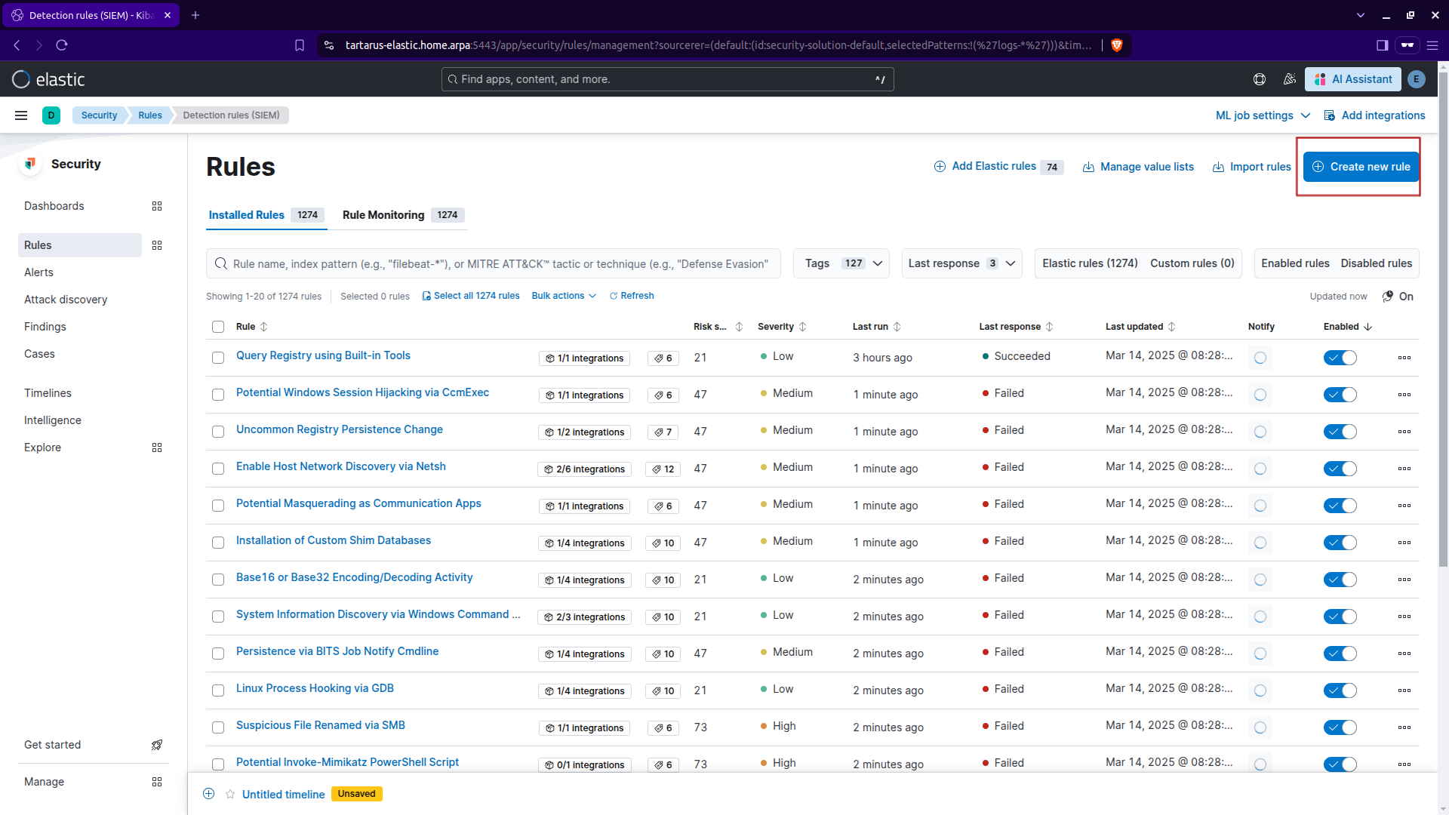Click Get started rocket icon
Image resolution: width=1449 pixels, height=815 pixels.
point(157,745)
